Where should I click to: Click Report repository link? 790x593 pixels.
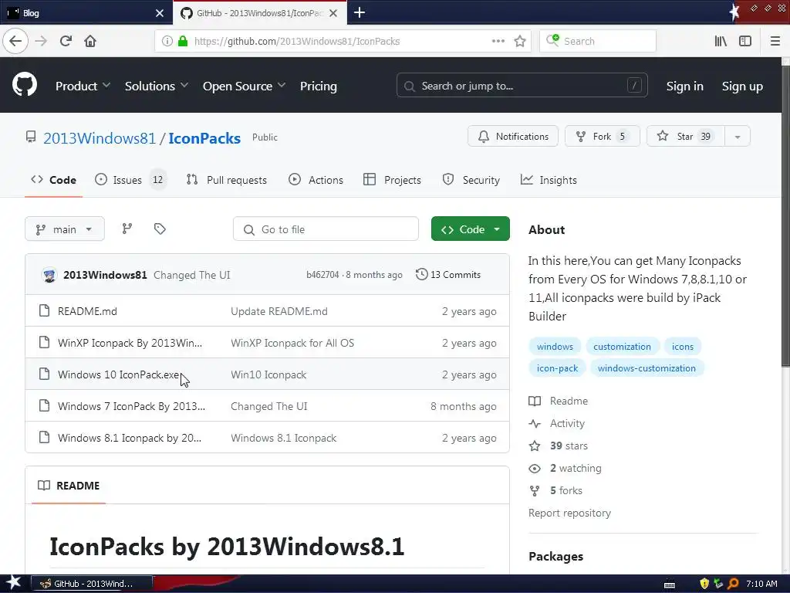[569, 513]
